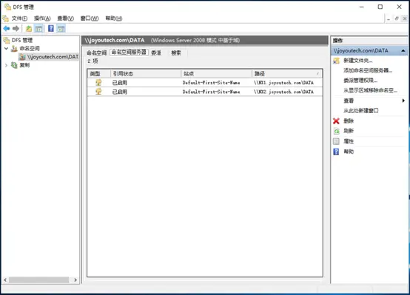This screenshot has width=410, height=295.
Task: Click the \\joyoutech.com\DATA results pane header
Action: pyautogui.click(x=205, y=40)
